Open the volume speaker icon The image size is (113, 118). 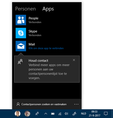[66, 114]
